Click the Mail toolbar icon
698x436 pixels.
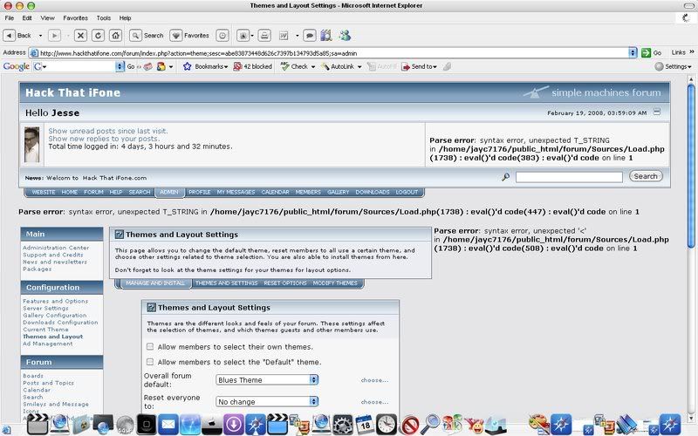click(243, 36)
